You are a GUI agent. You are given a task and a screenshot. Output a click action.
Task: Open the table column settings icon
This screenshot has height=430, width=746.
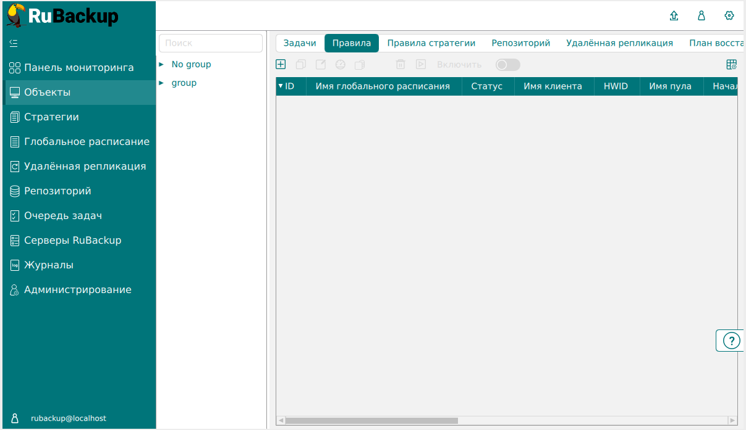[x=731, y=65]
